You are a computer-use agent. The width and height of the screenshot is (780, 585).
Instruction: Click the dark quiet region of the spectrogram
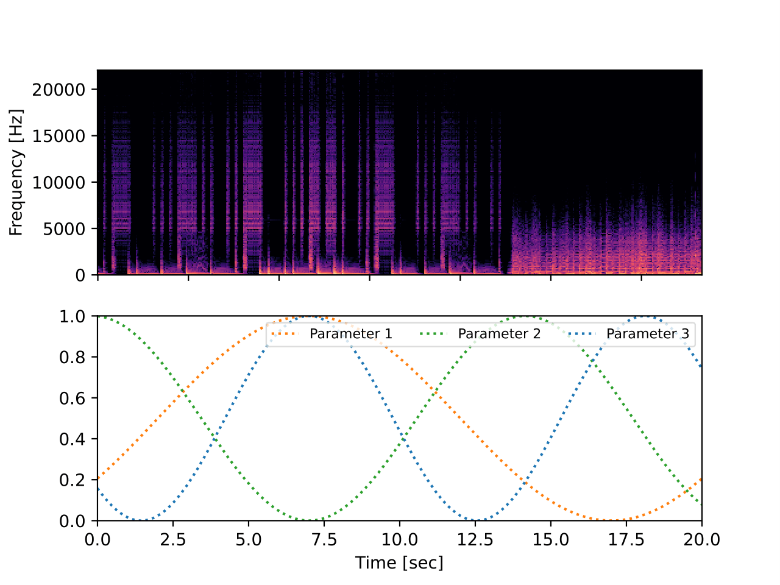[x=609, y=122]
